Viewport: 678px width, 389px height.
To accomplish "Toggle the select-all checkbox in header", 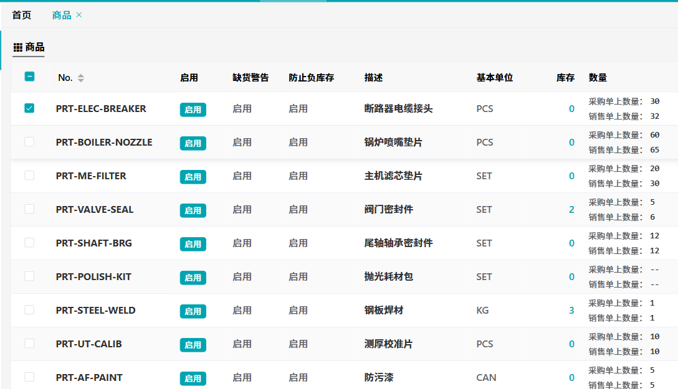I will point(29,77).
